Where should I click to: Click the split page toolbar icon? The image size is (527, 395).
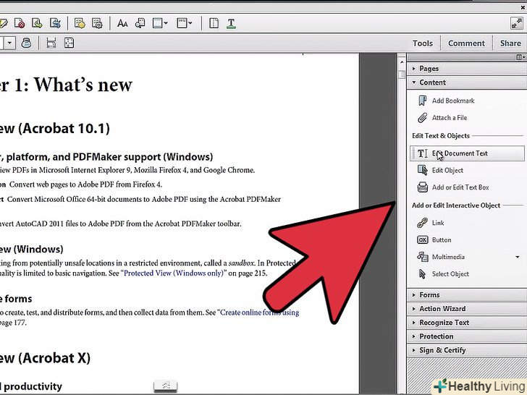click(214, 23)
